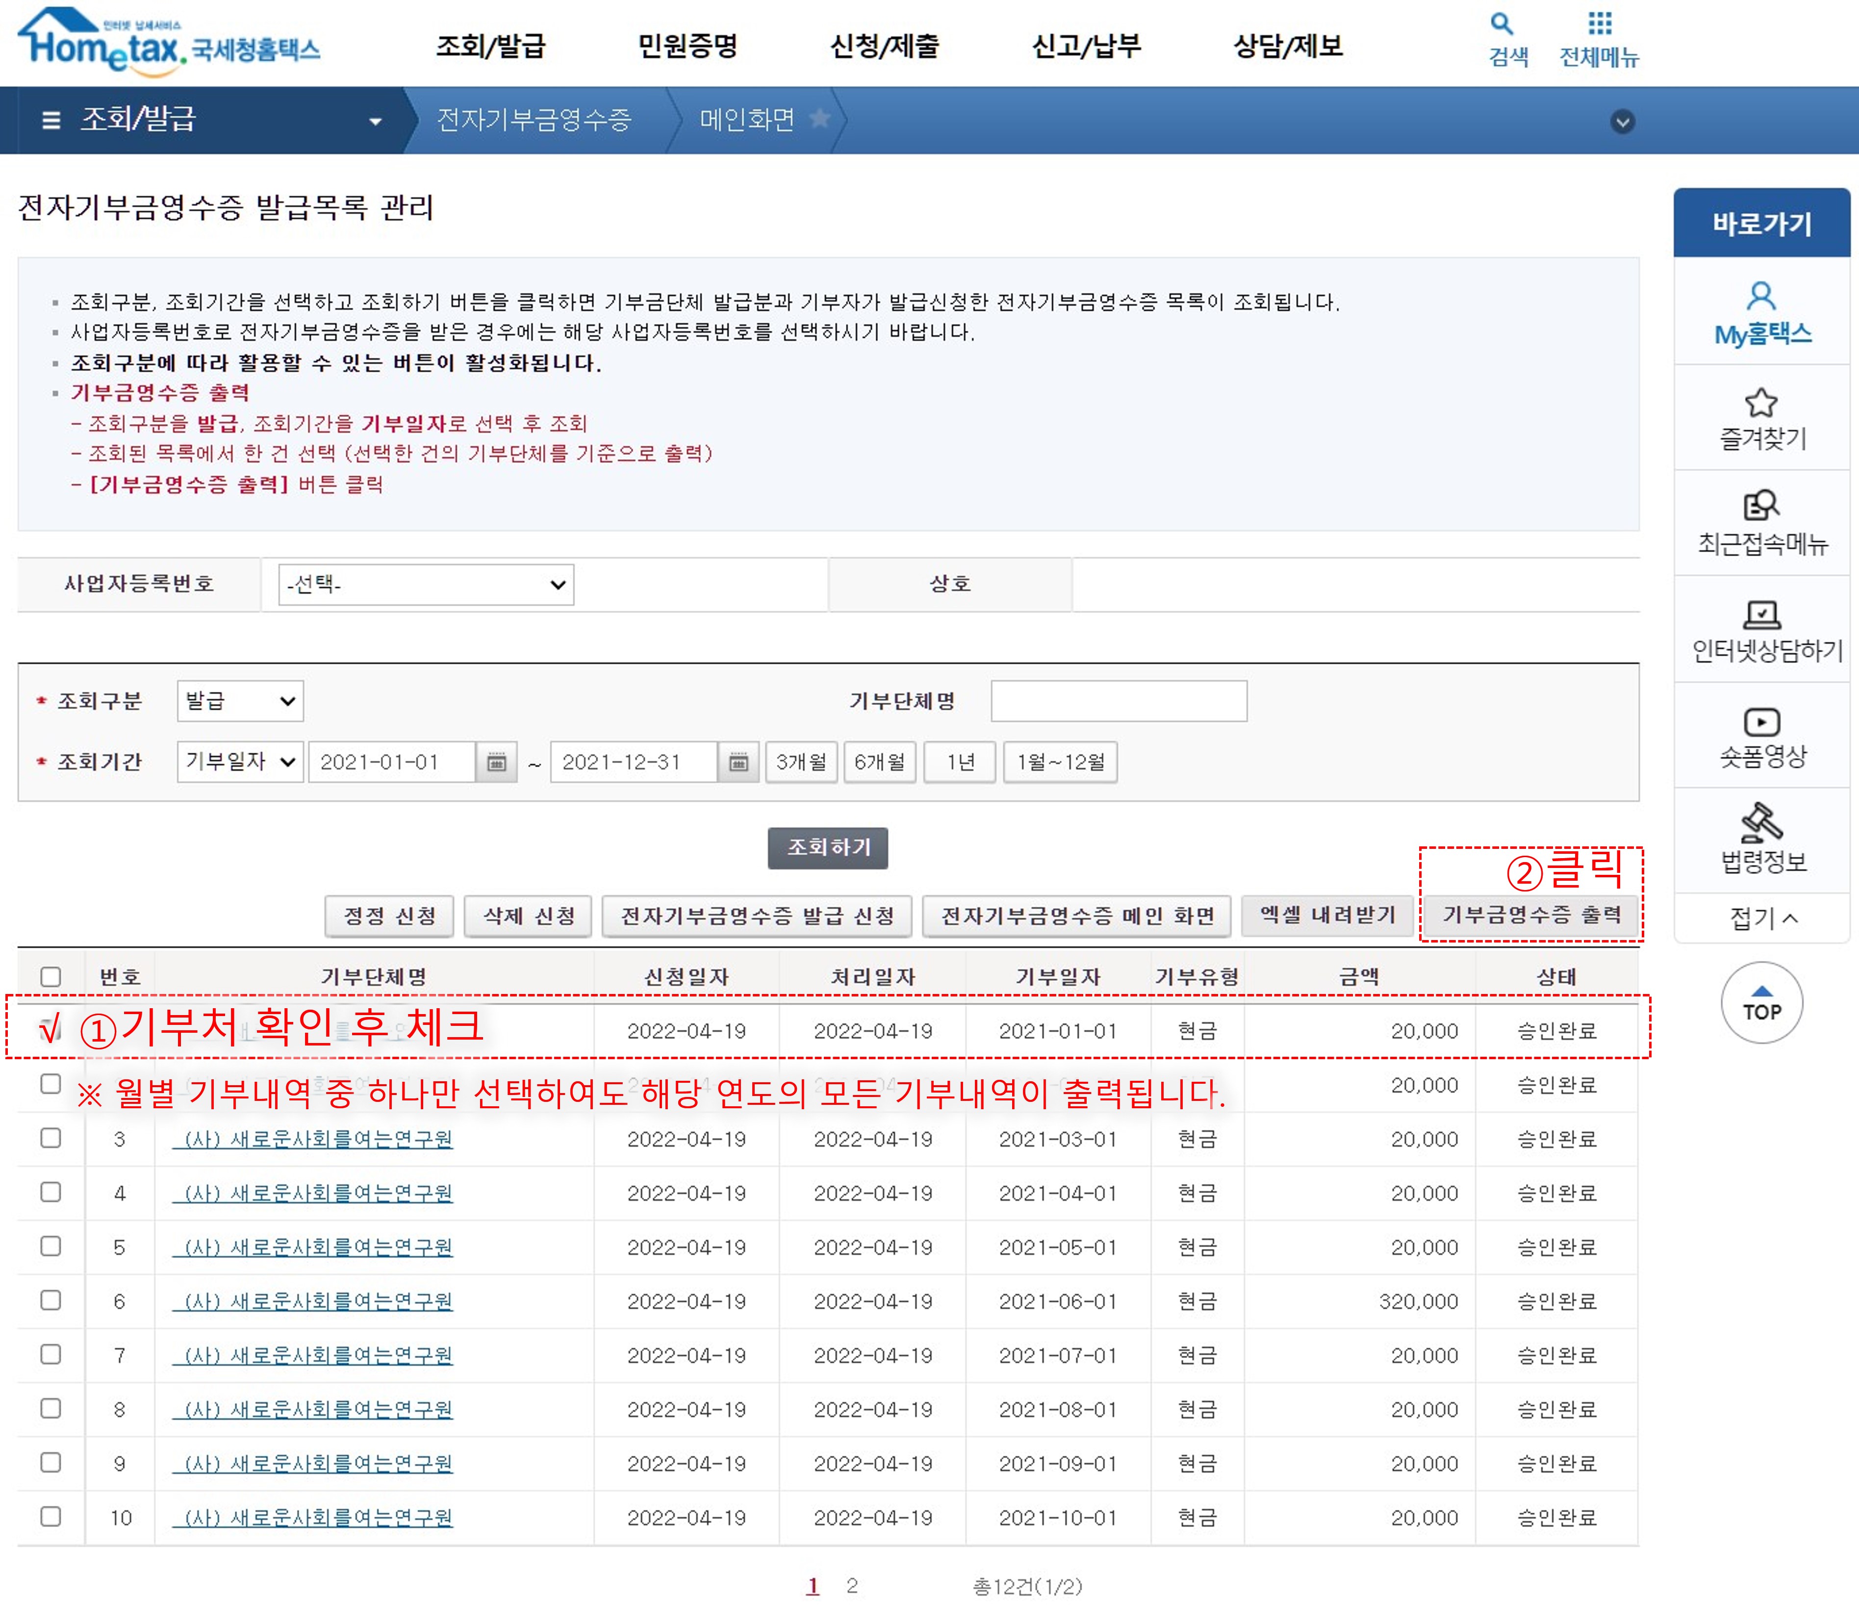Check the row 10 checkbox
The image size is (1859, 1605).
51,1516
